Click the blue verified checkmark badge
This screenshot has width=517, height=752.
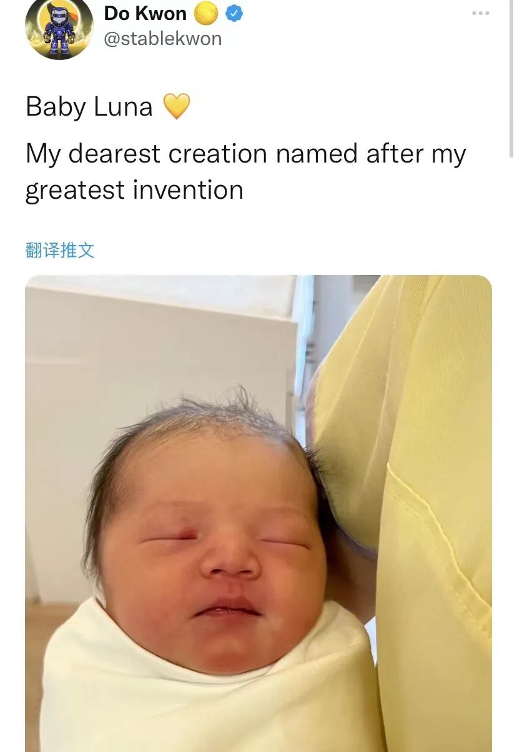point(234,13)
